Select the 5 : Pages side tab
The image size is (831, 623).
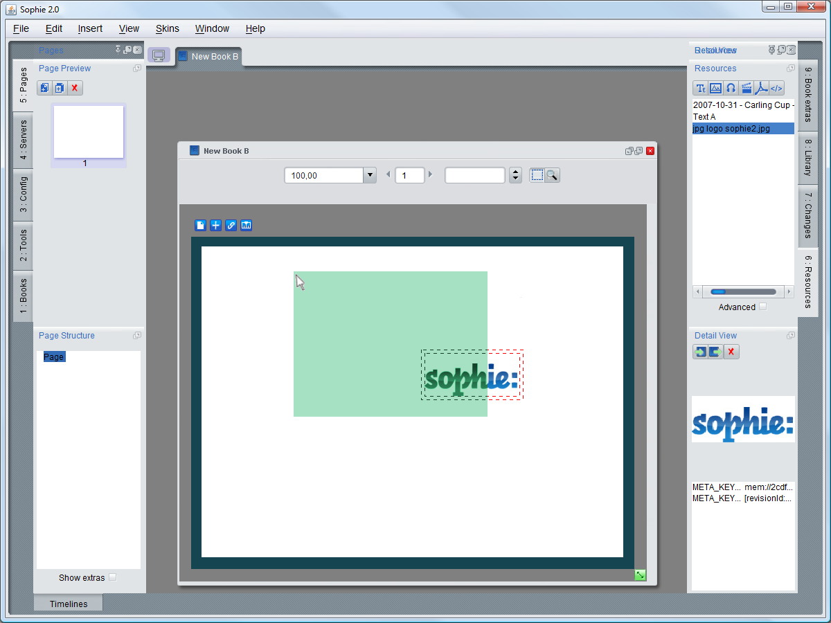pos(23,85)
